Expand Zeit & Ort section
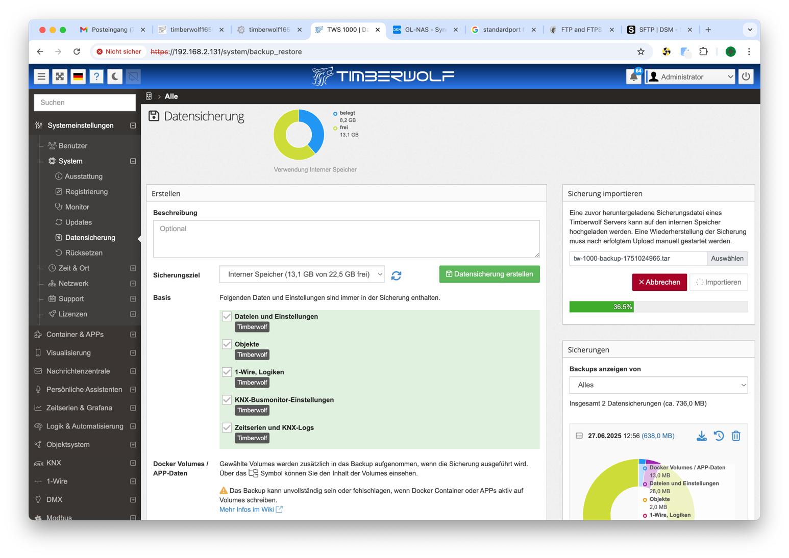The height and width of the screenshot is (558, 789). (x=133, y=268)
